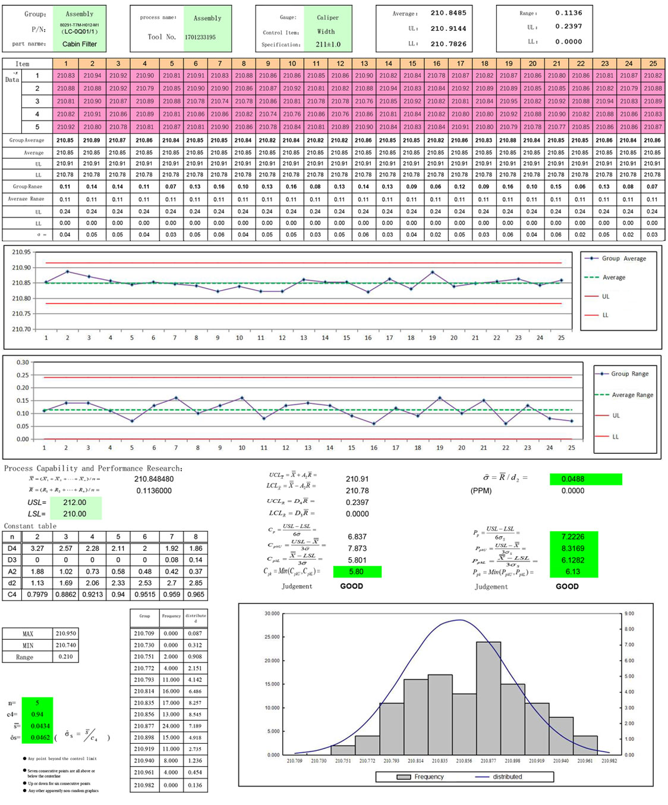The height and width of the screenshot is (805, 668).
Task: Click R-bar value "0.1136000"
Action: [154, 491]
